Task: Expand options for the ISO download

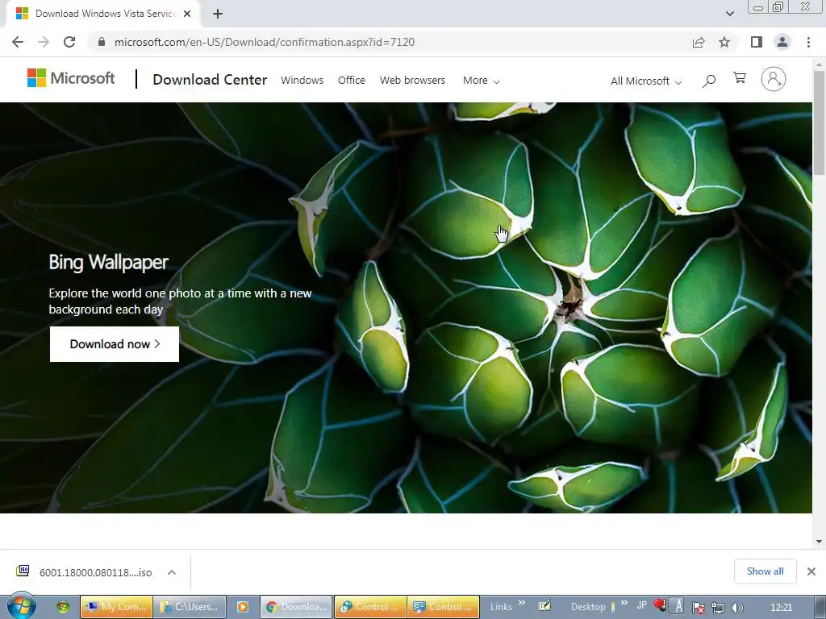Action: 172,572
